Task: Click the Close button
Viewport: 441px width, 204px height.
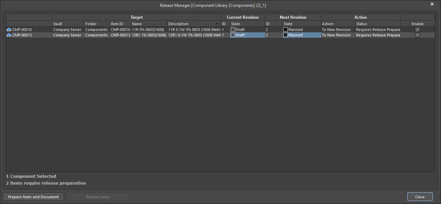Action: click(x=420, y=197)
